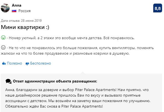164x112 pixels.
Task: Click review title Мини квартирки
Action: click(x=25, y=27)
